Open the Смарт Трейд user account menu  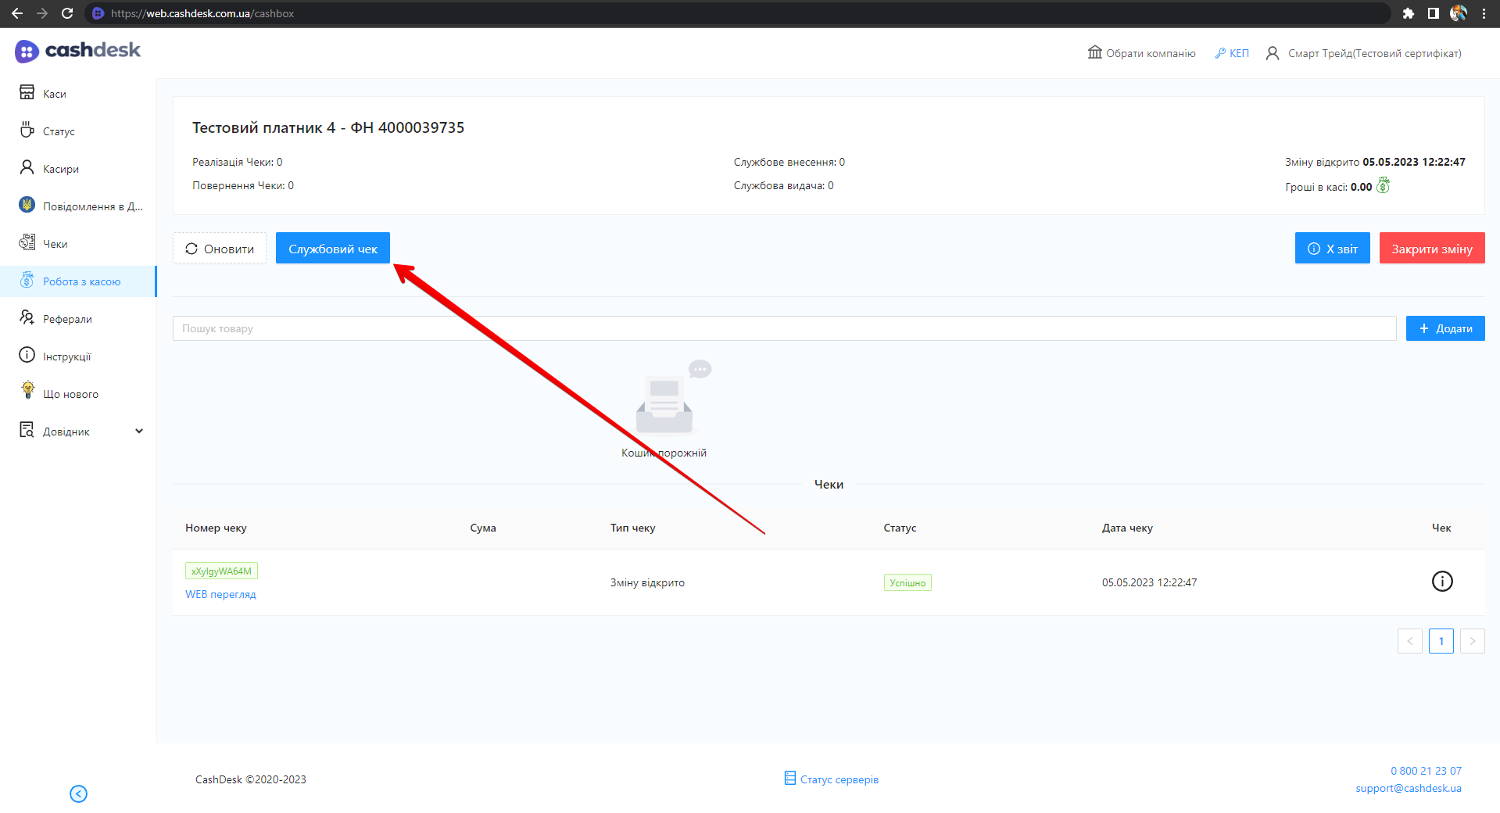click(x=1364, y=53)
